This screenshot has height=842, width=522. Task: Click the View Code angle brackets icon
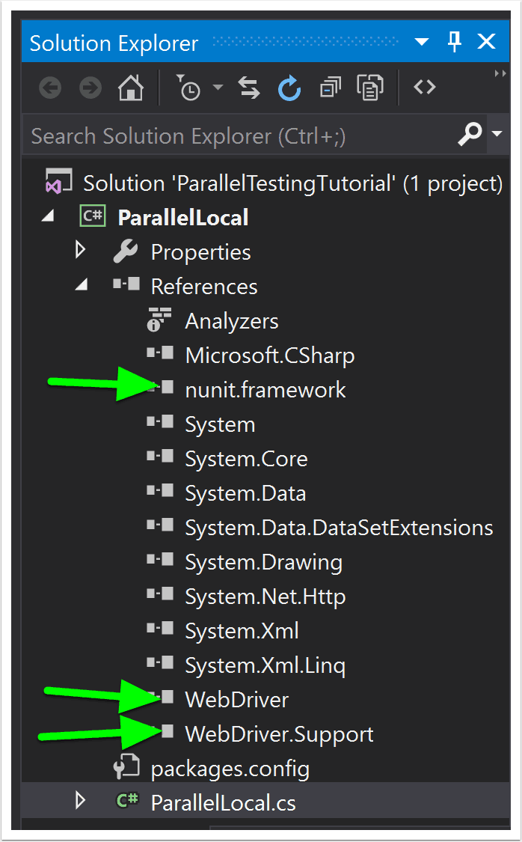pos(424,87)
